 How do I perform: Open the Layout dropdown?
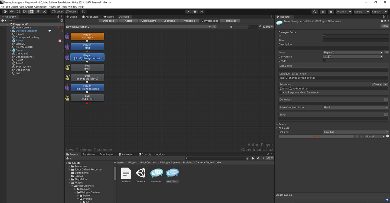pyautogui.click(x=379, y=12)
